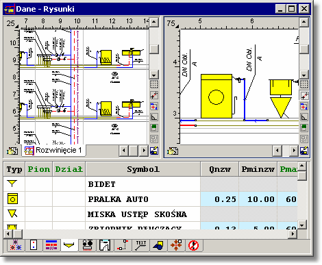The height and width of the screenshot is (265, 322).
Task: Toggle auto-connect mode in zoomed washer pane
Action: pyautogui.click(x=304, y=106)
